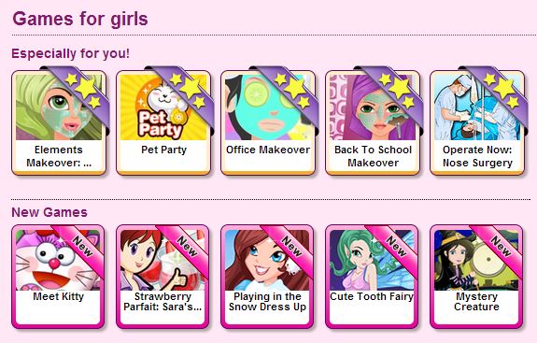
Task: Click the 'Meet Kitty' title link
Action: point(58,296)
